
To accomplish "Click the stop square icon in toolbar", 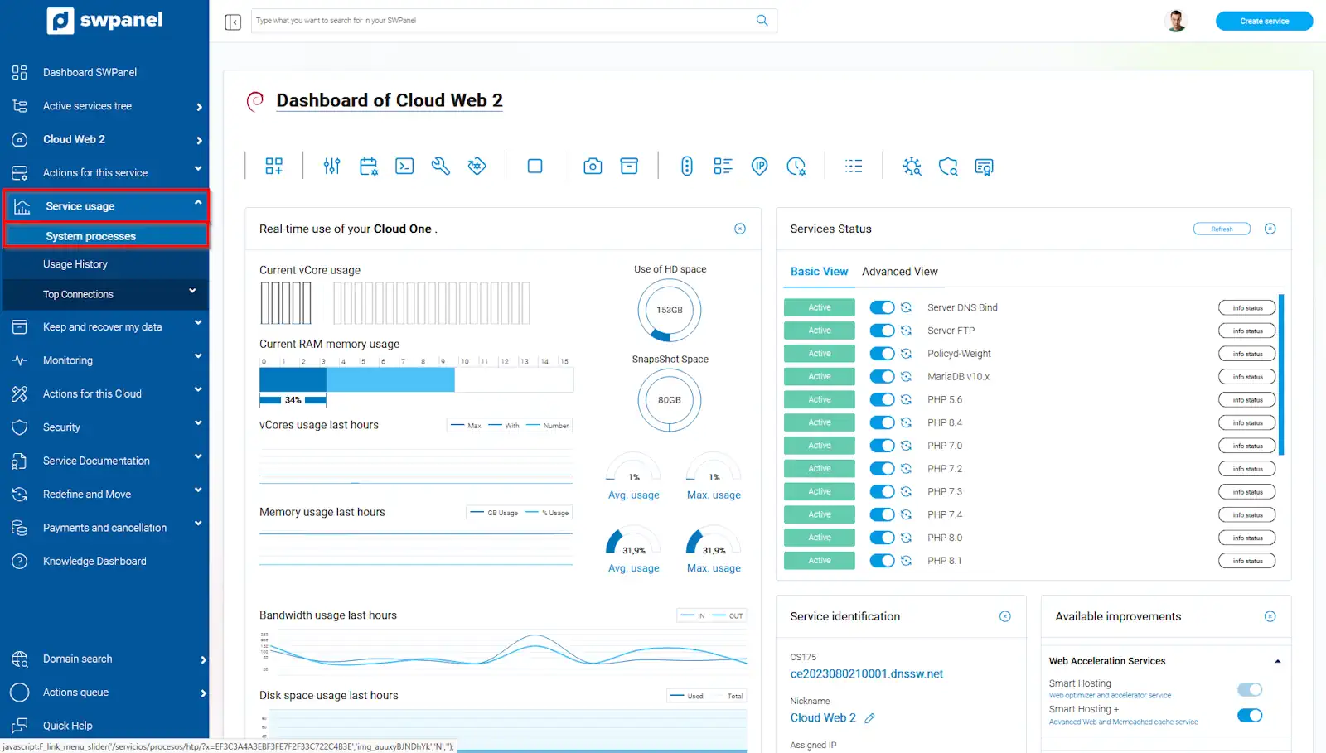I will [535, 167].
